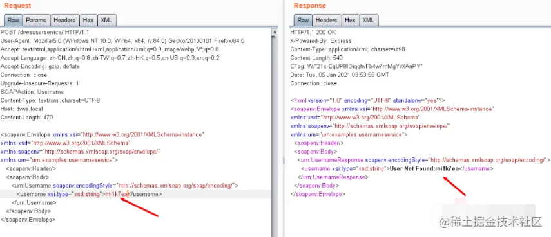Open the Request Hex tab
The width and height of the screenshot is (551, 237).
point(88,21)
